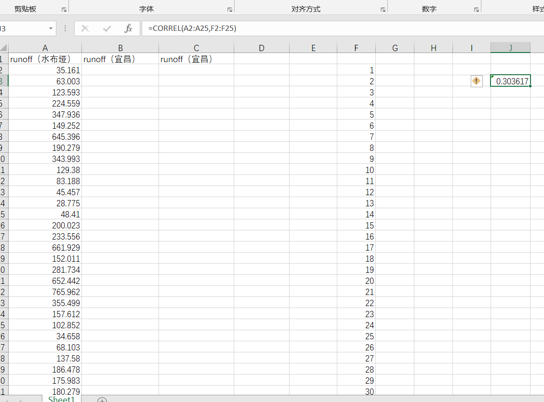
Task: Open the error checking icon beside cell J3
Action: [476, 81]
